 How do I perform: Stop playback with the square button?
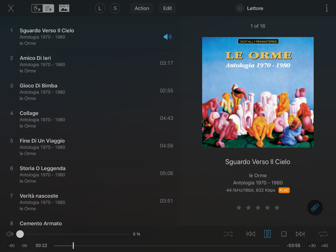(x=284, y=234)
